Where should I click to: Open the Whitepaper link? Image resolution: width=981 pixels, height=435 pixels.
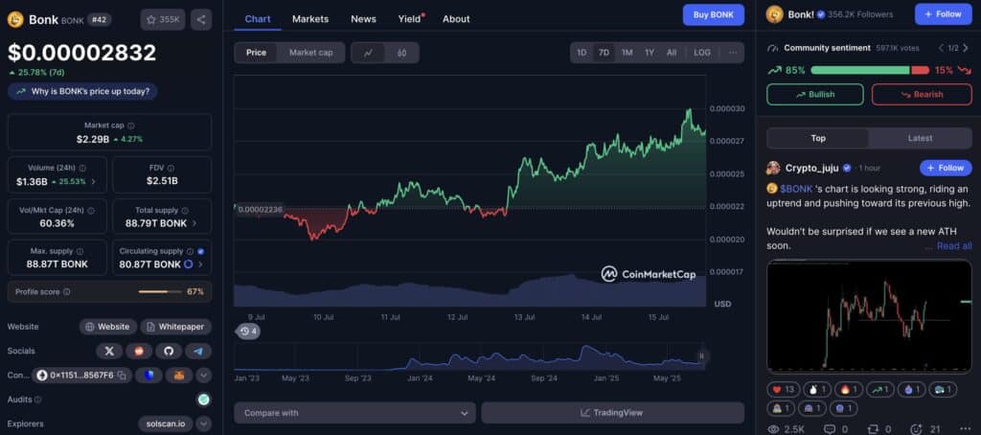tap(176, 327)
